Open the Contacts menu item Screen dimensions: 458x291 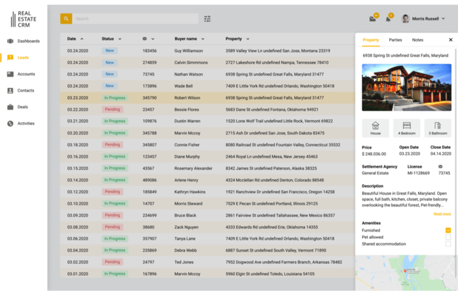click(x=26, y=91)
